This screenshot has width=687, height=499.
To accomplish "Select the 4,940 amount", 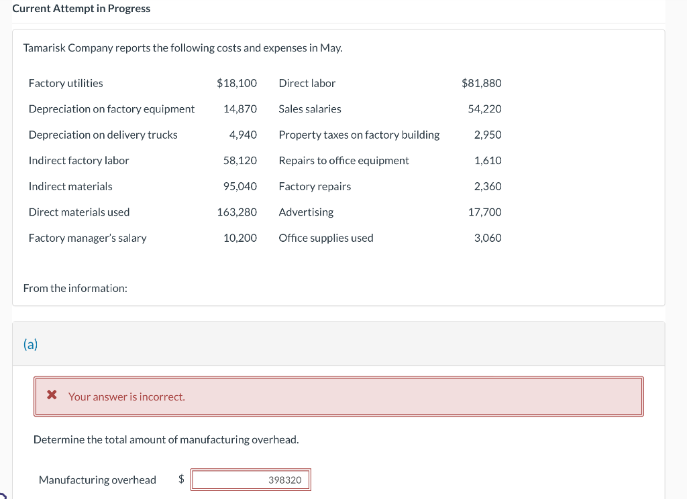I will tap(243, 135).
